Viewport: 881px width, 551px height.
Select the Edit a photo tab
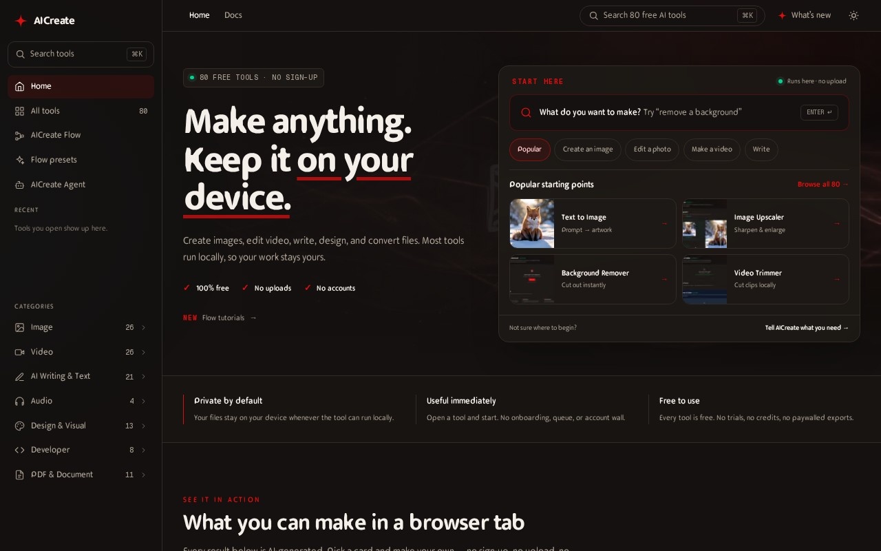652,149
